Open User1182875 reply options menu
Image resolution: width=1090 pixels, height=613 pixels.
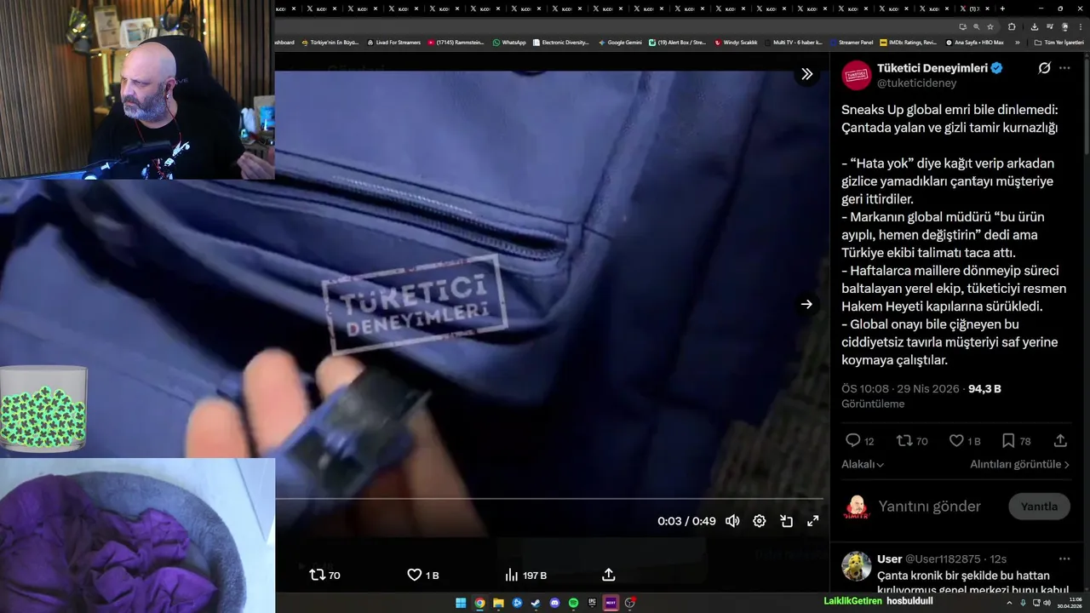(x=1064, y=559)
